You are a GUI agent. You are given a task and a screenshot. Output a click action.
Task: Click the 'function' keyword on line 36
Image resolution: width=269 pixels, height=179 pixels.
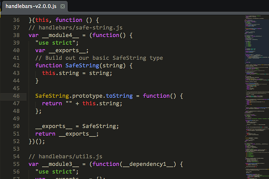click(69, 20)
